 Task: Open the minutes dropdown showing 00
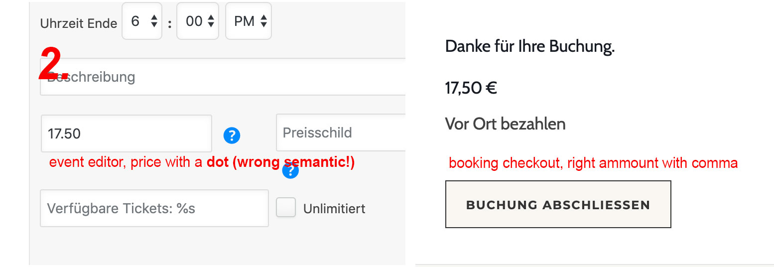[x=198, y=21]
